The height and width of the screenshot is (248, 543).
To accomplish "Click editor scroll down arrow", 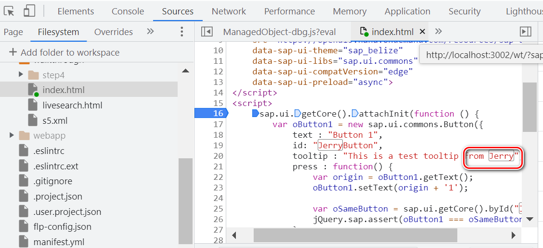I will 530,219.
